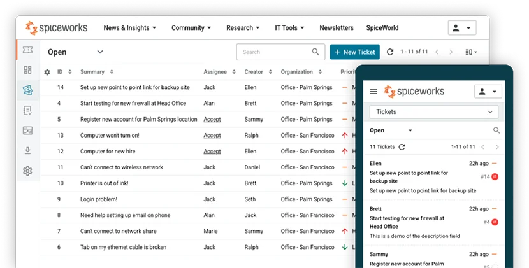Click the Spiceworks logo in the desktop header

click(56, 27)
